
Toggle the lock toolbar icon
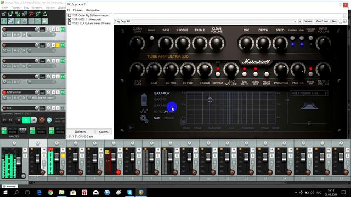[x=44, y=21]
